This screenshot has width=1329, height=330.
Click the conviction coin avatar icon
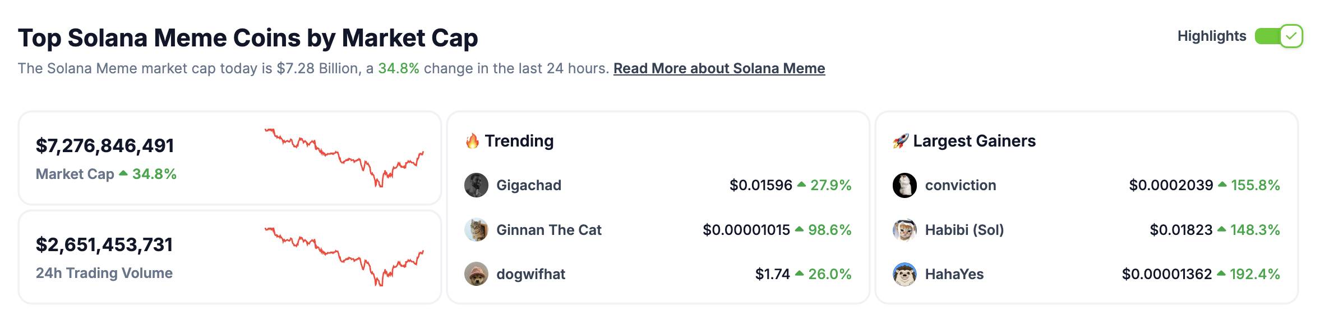905,185
